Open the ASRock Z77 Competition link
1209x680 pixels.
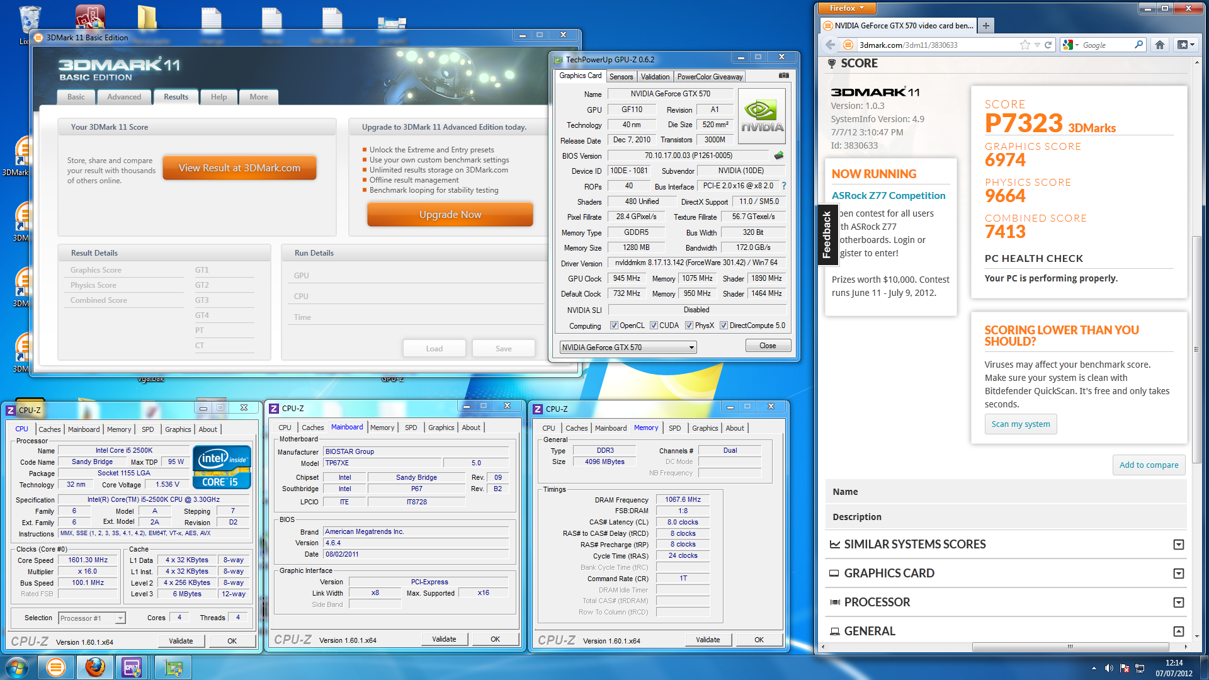[888, 196]
